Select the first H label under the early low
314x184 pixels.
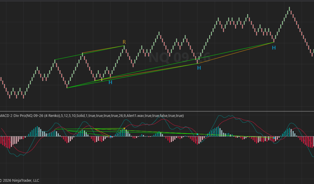pyautogui.click(x=110, y=82)
